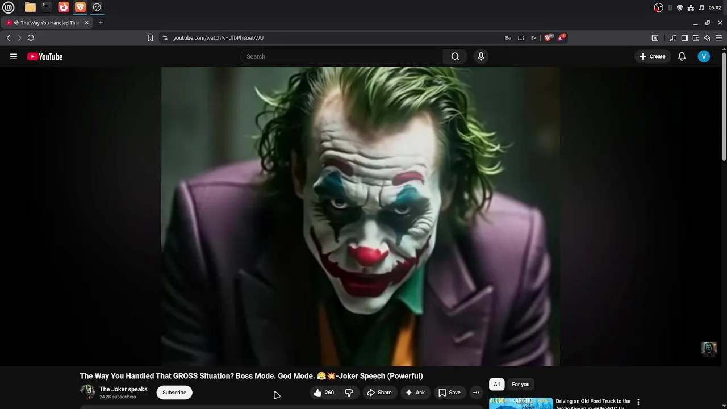This screenshot has height=409, width=727.
Task: Open the network connections tray icon
Action: pos(691,7)
